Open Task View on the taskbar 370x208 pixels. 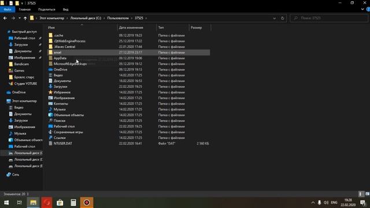click(20, 203)
